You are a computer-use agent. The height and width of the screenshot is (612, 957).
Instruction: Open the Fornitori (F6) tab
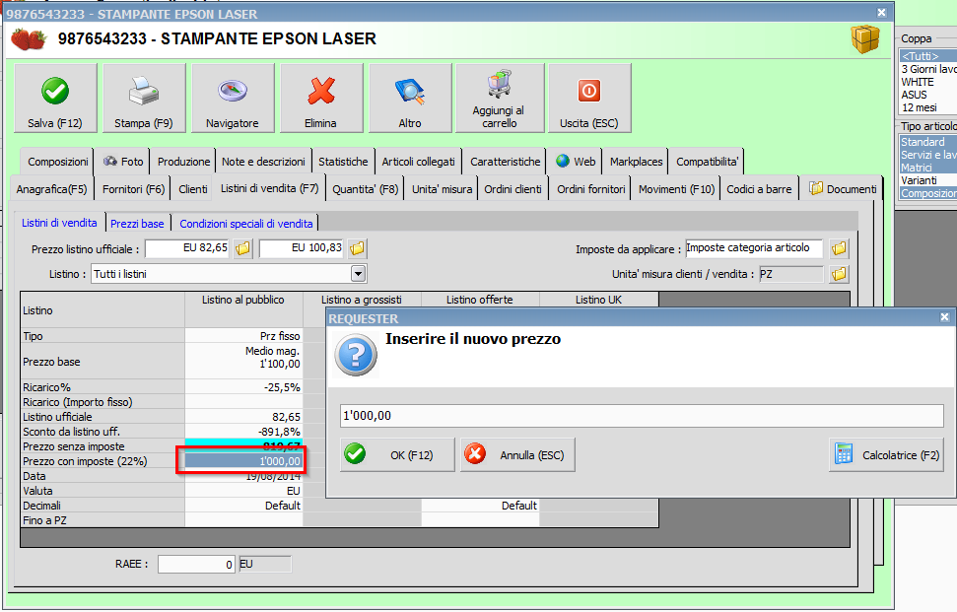pyautogui.click(x=134, y=189)
